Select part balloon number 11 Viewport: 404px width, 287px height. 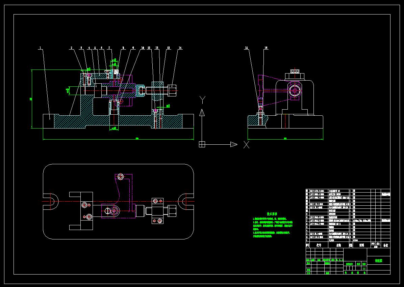click(149, 48)
